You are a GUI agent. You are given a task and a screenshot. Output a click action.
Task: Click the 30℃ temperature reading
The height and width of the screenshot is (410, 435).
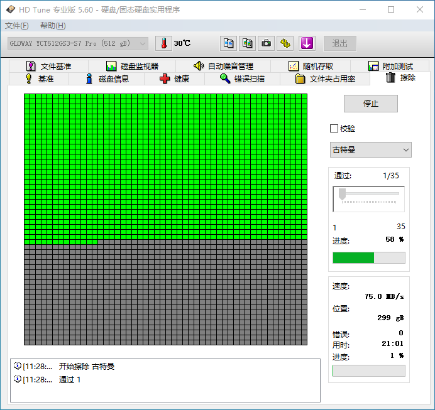pos(182,43)
